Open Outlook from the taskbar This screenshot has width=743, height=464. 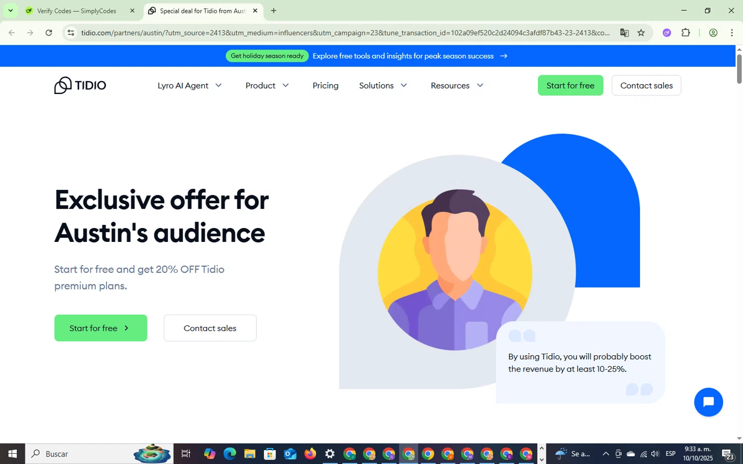click(290, 454)
